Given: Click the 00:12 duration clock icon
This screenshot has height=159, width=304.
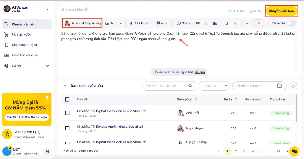Looking at the screenshot, I should tap(251, 11).
